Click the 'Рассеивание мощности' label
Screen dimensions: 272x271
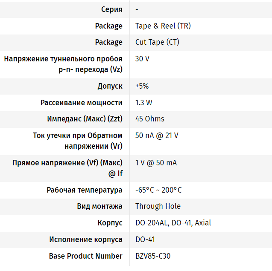pyautogui.click(x=82, y=103)
